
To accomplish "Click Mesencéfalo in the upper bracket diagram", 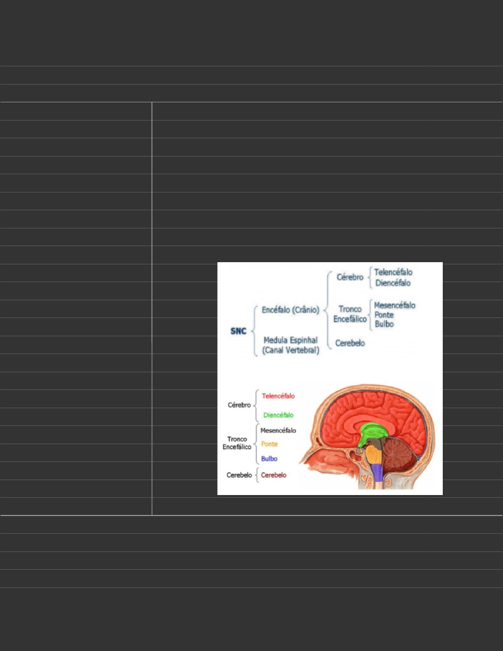I will (395, 305).
